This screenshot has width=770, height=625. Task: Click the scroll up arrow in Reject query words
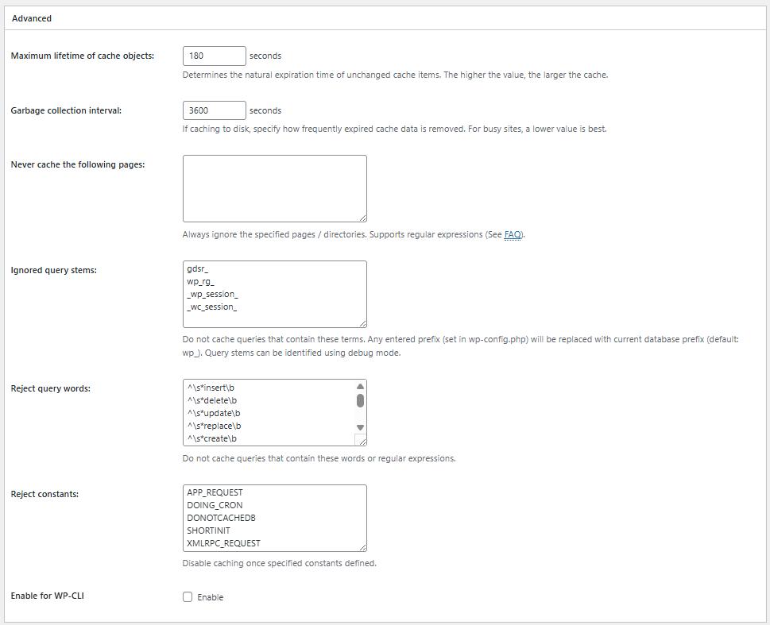coord(360,387)
